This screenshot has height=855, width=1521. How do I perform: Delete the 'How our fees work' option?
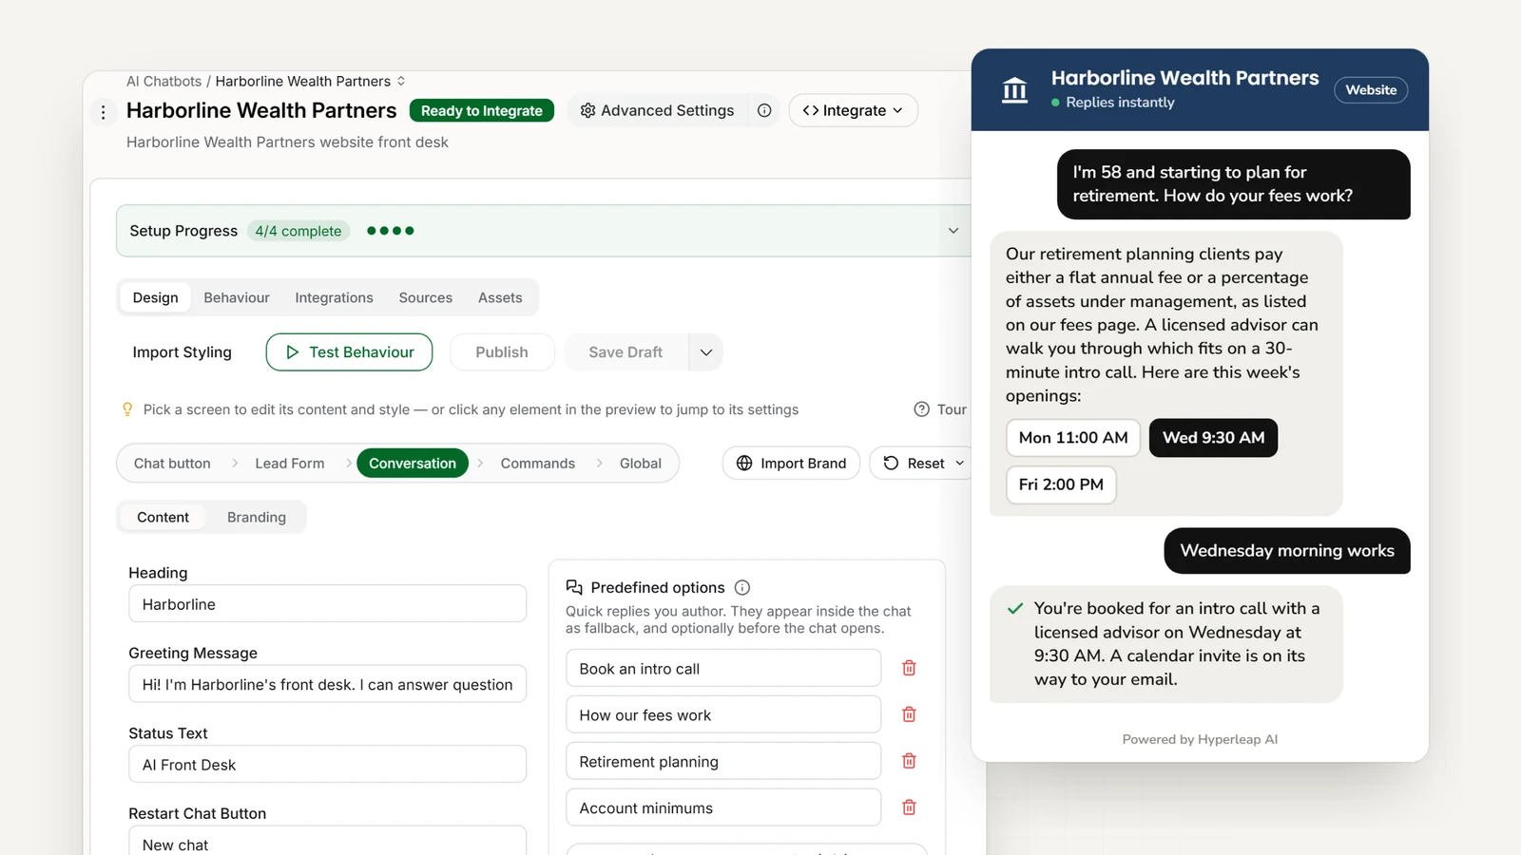tap(909, 714)
